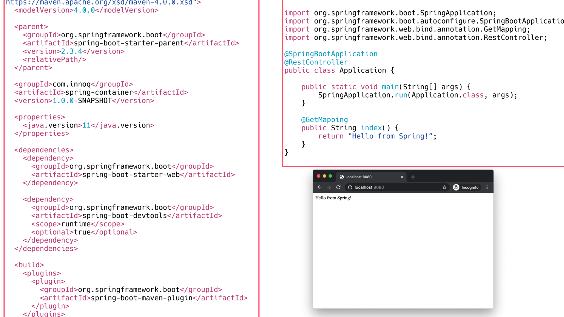Click the import GetMapping line
564x317 pixels.
coord(407,29)
